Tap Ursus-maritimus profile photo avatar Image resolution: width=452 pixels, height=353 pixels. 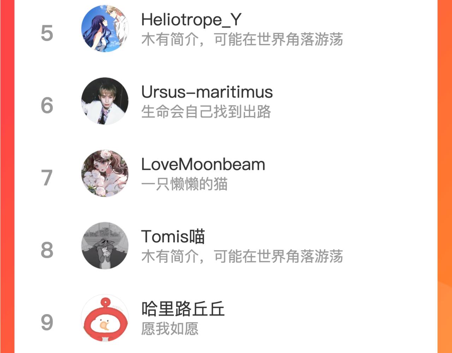pos(105,101)
